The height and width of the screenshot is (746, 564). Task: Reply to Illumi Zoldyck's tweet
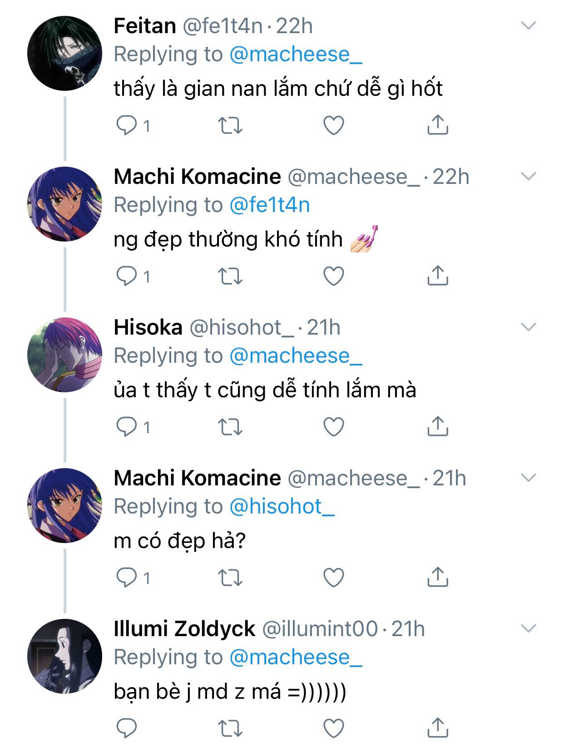tap(127, 728)
